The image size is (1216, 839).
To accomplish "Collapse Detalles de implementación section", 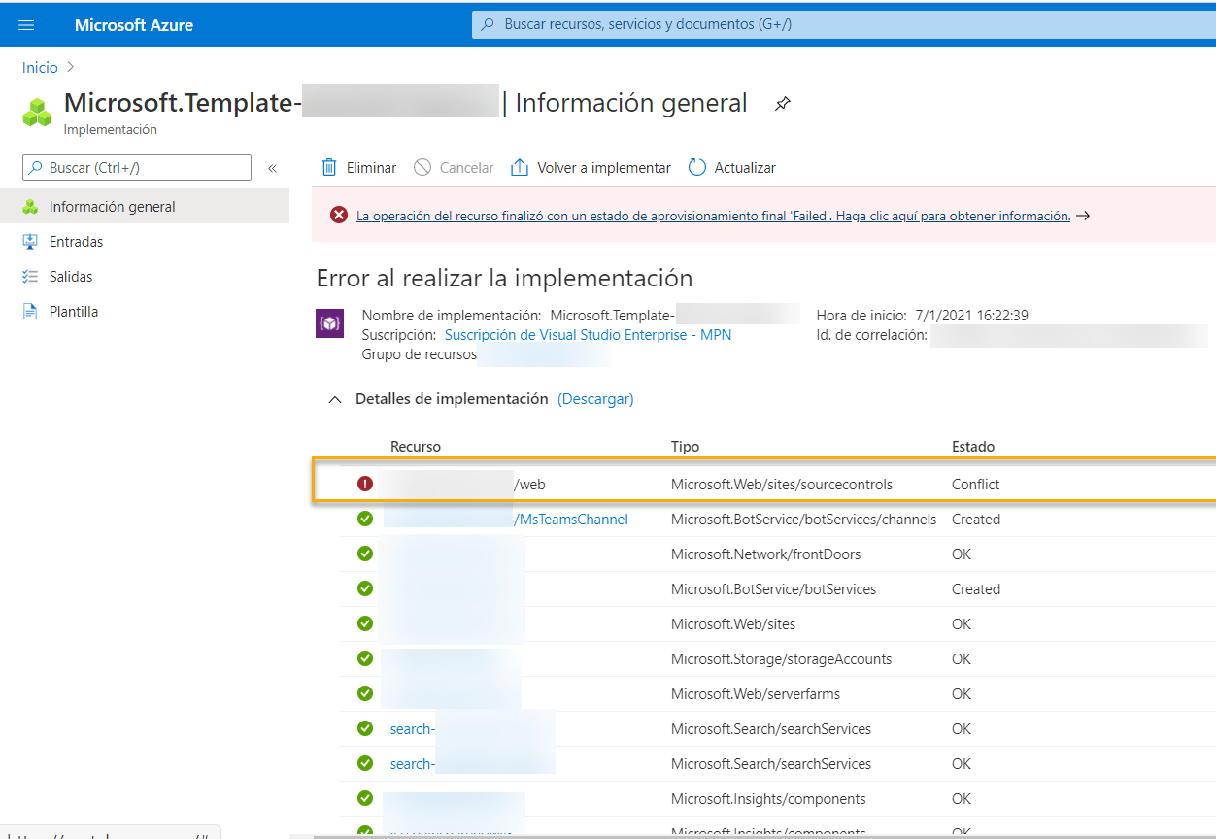I will [335, 399].
